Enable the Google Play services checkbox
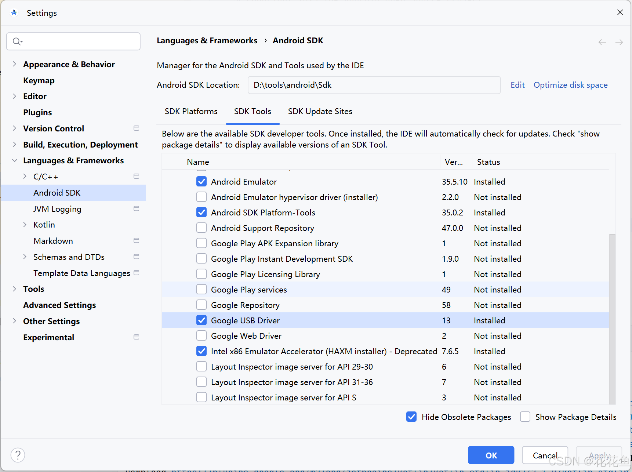Image resolution: width=632 pixels, height=472 pixels. tap(201, 290)
